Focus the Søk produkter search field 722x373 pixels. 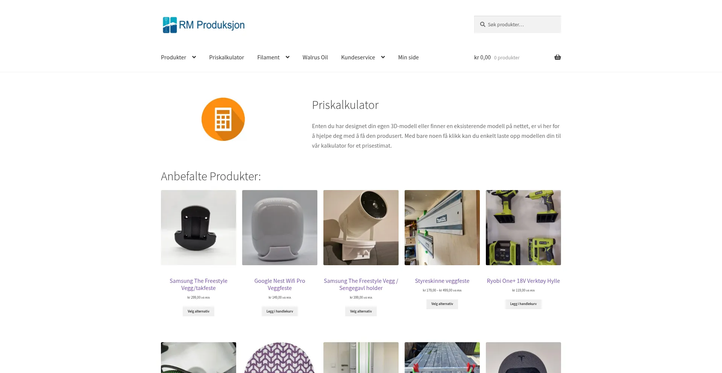(x=517, y=24)
